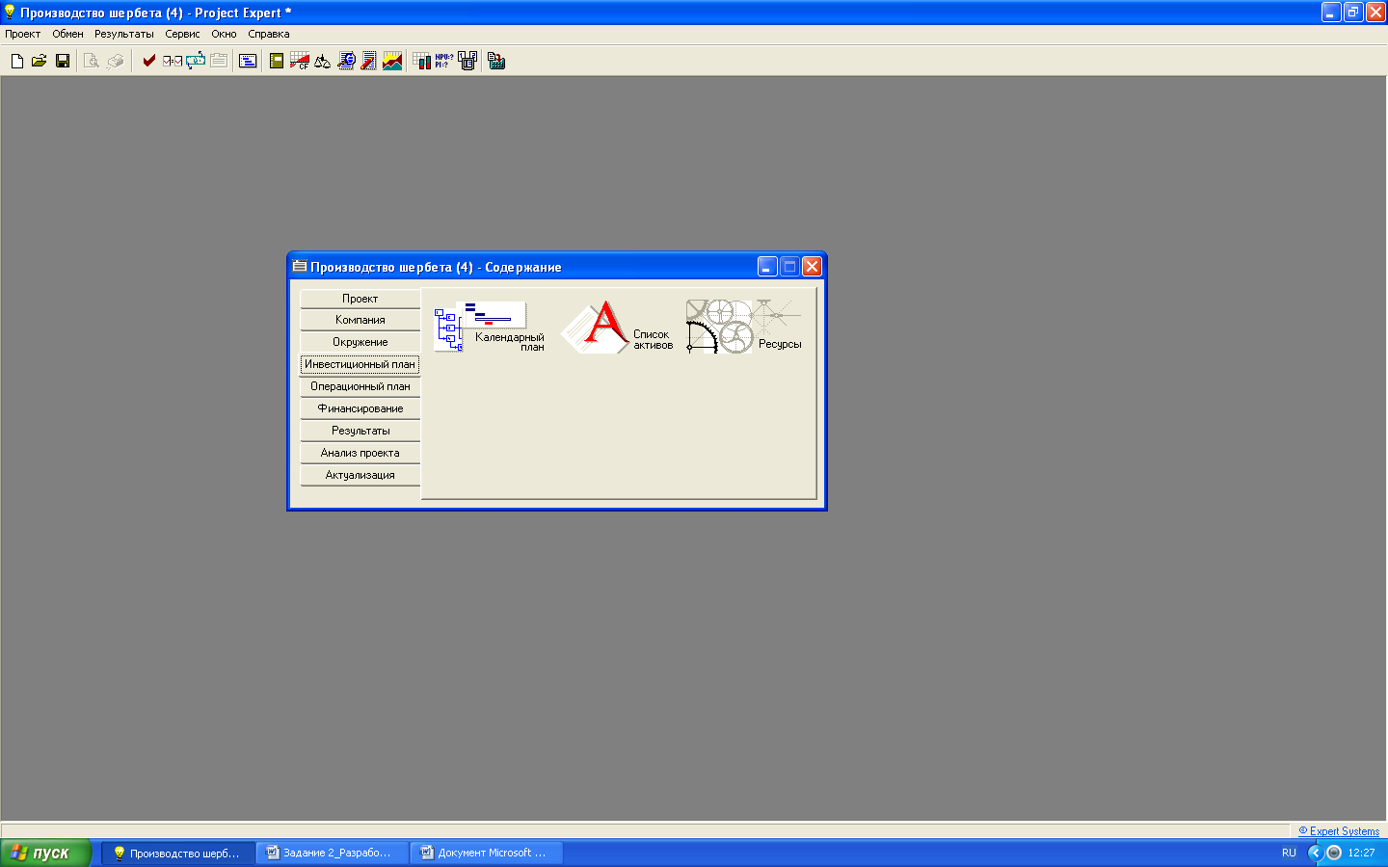The height and width of the screenshot is (867, 1388).
Task: Switch to the Проект section tab
Action: click(360, 299)
